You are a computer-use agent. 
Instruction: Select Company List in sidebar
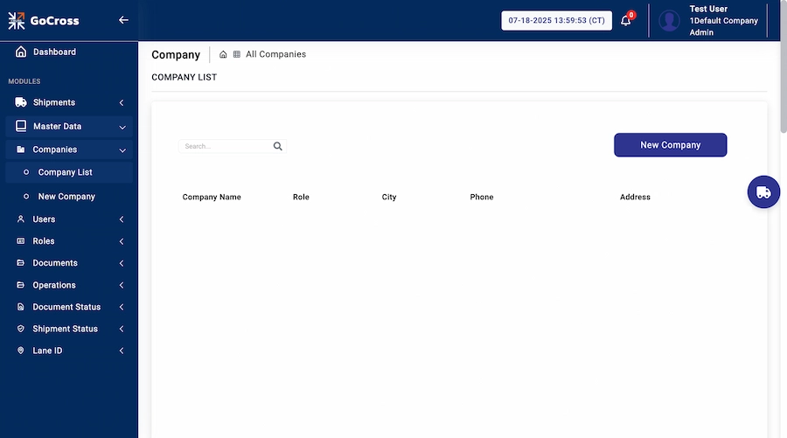click(x=65, y=172)
